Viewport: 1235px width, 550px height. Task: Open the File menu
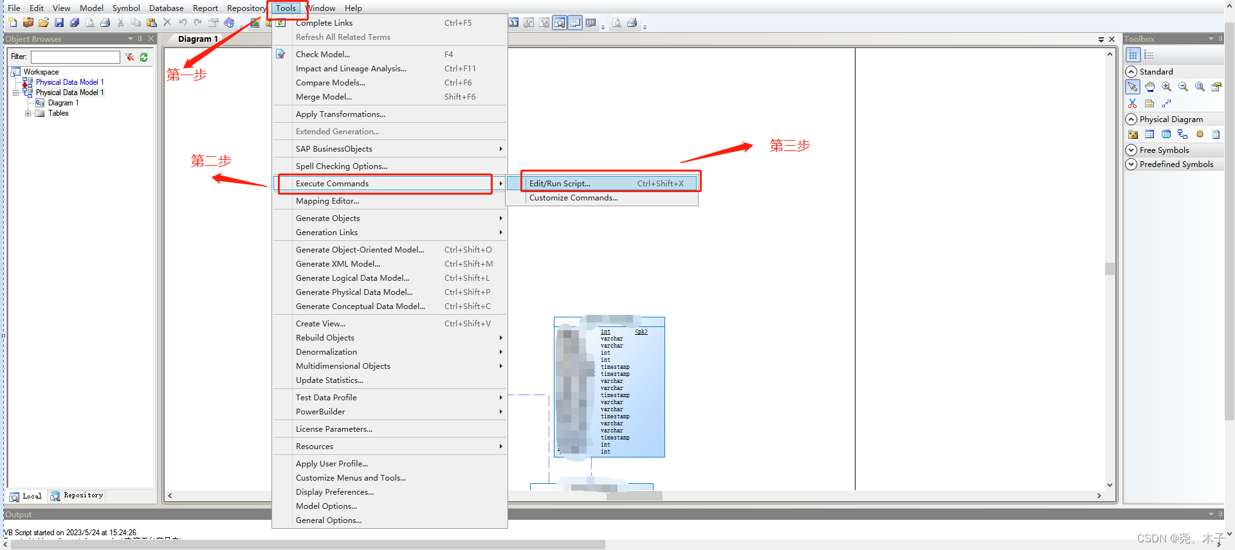tap(14, 8)
